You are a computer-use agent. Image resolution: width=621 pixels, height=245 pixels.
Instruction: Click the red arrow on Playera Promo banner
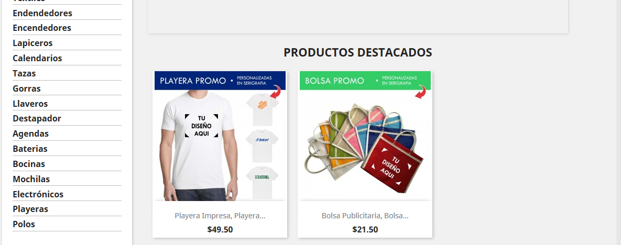point(276,92)
